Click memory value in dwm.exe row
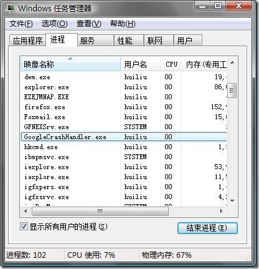The width and height of the screenshot is (259, 269). tap(220, 77)
